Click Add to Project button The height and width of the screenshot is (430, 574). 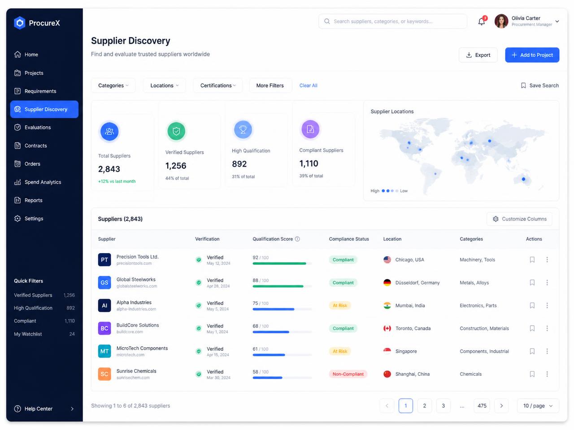[x=532, y=55]
